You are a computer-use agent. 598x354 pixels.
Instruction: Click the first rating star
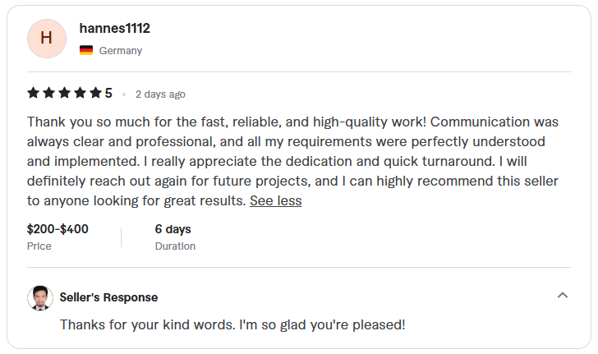33,93
